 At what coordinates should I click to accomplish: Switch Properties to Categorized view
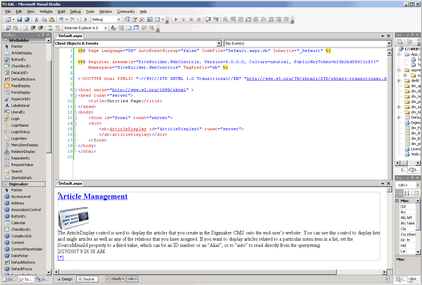[399, 193]
